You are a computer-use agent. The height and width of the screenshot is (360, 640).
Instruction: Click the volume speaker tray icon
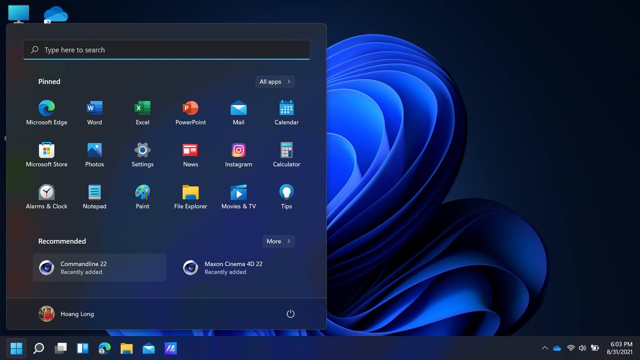583,348
